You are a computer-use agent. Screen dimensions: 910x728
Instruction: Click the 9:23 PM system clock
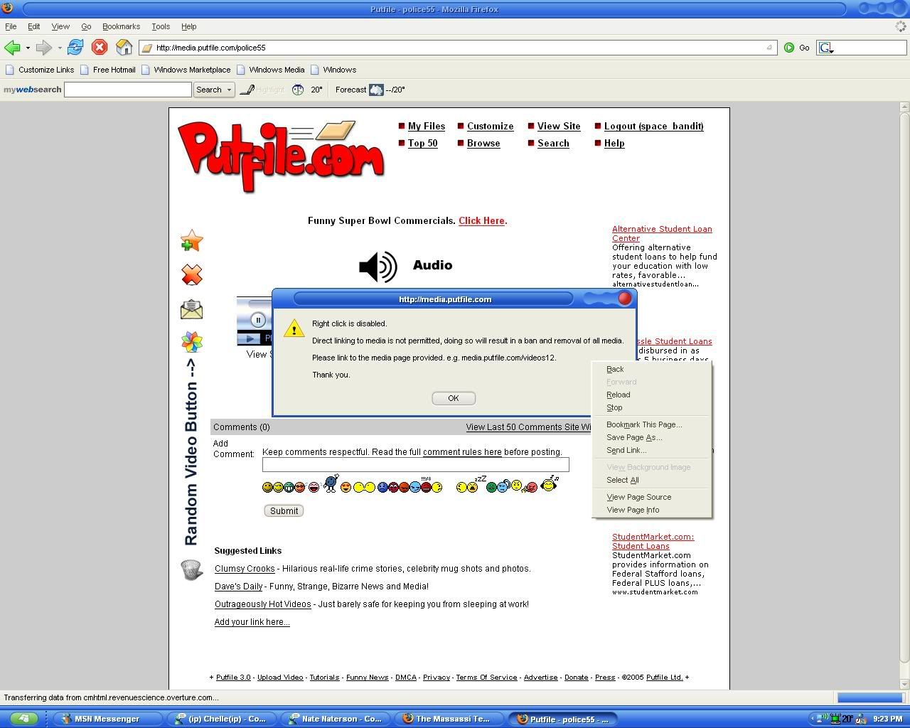pos(887,719)
